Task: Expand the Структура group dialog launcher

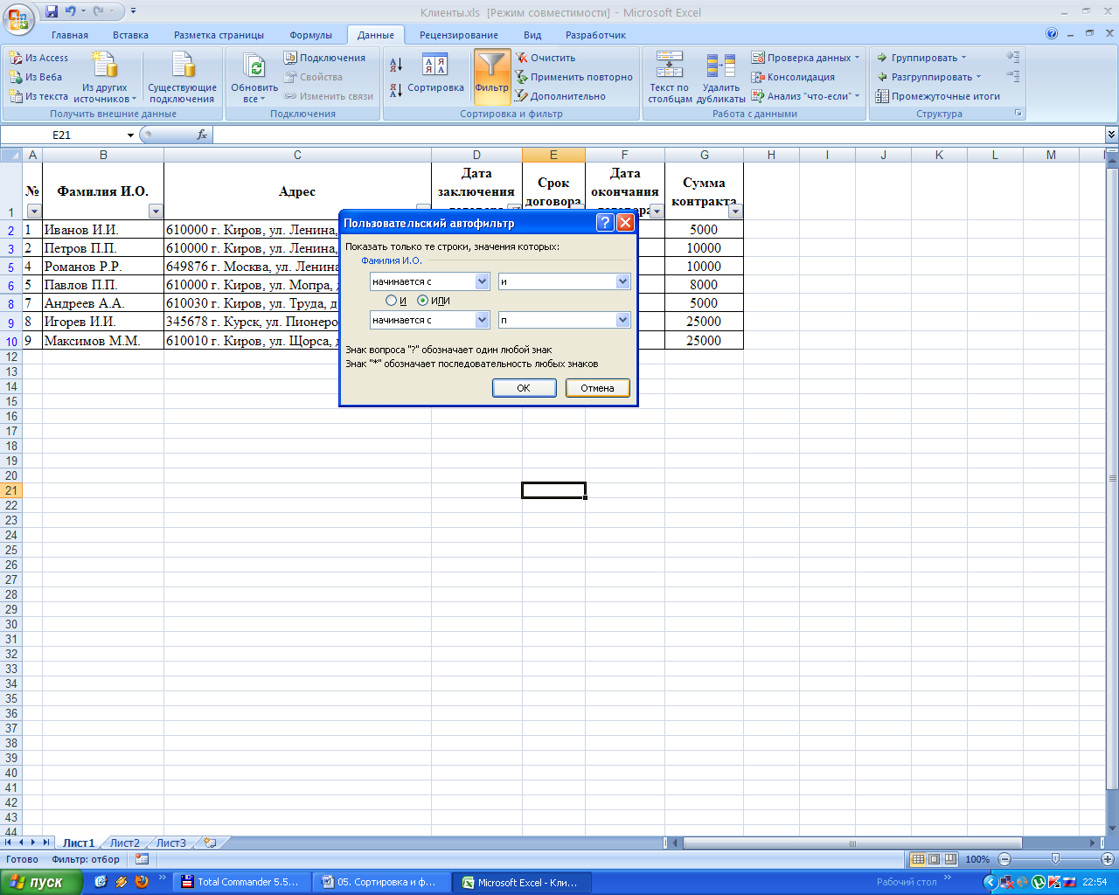Action: point(1018,114)
